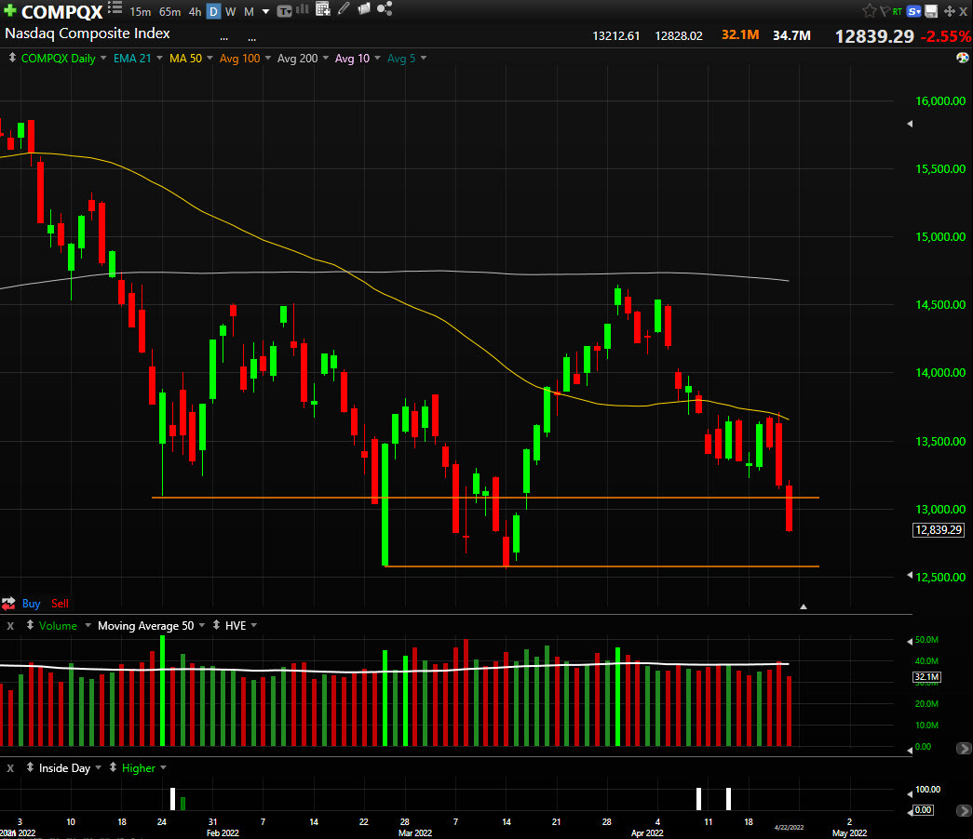Image resolution: width=973 pixels, height=839 pixels.
Task: Select the 15m timeframe
Action: click(x=141, y=12)
